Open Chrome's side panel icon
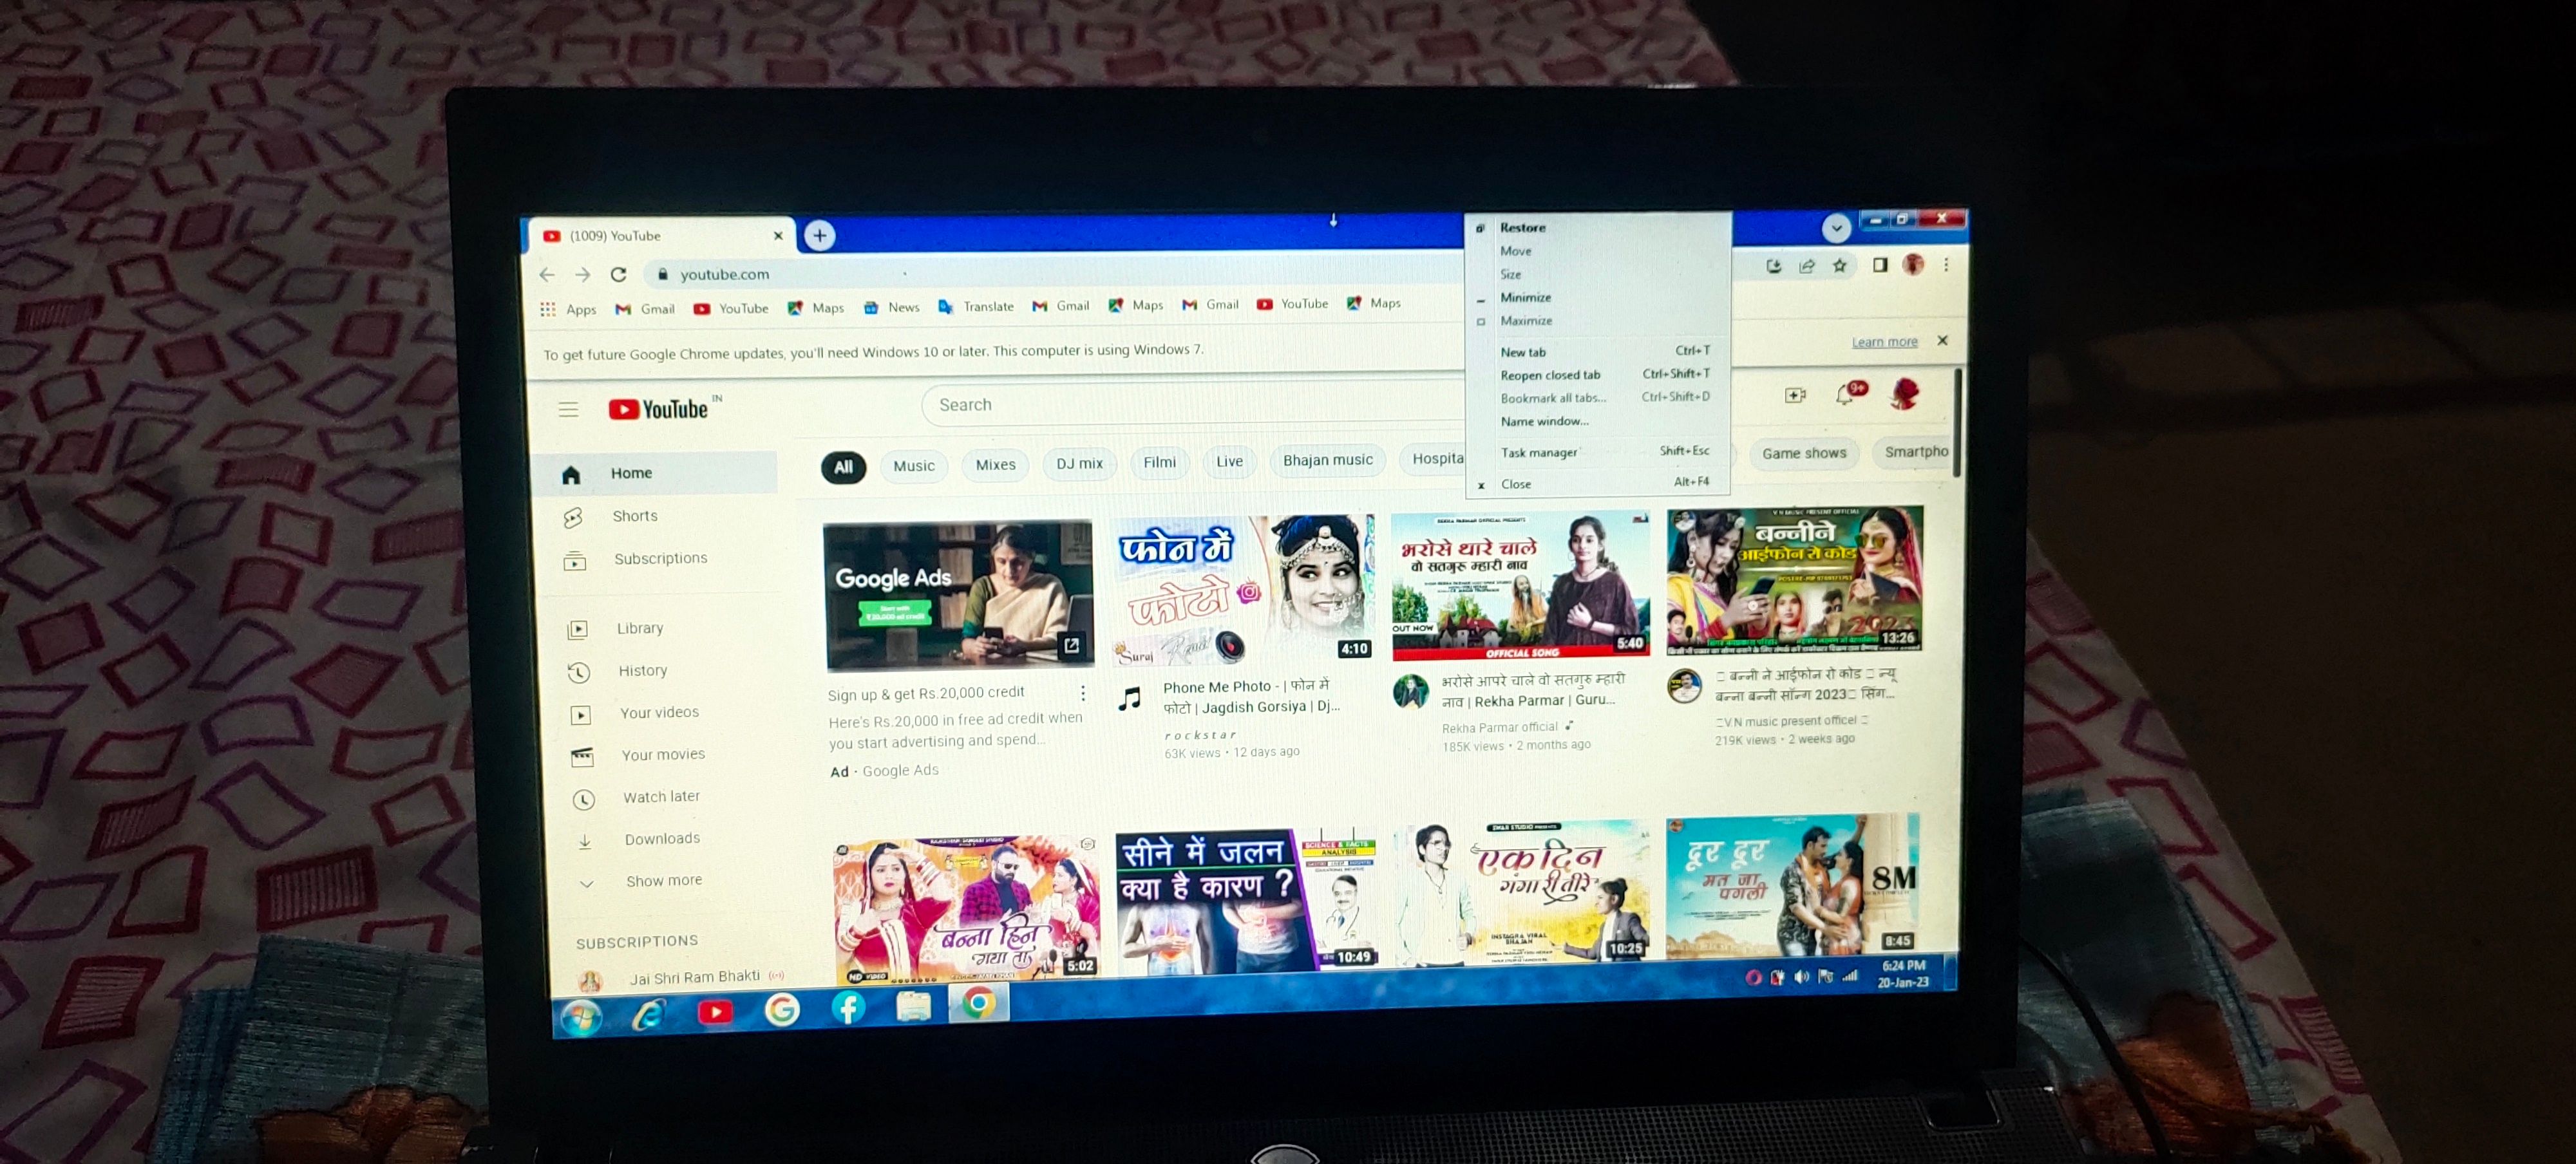Screen dimensions: 2576x1164 click(x=1880, y=264)
